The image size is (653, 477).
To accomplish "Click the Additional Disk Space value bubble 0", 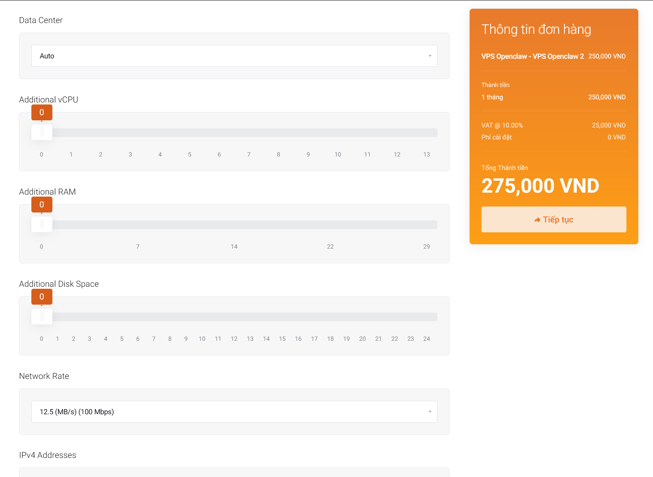I will pyautogui.click(x=42, y=297).
